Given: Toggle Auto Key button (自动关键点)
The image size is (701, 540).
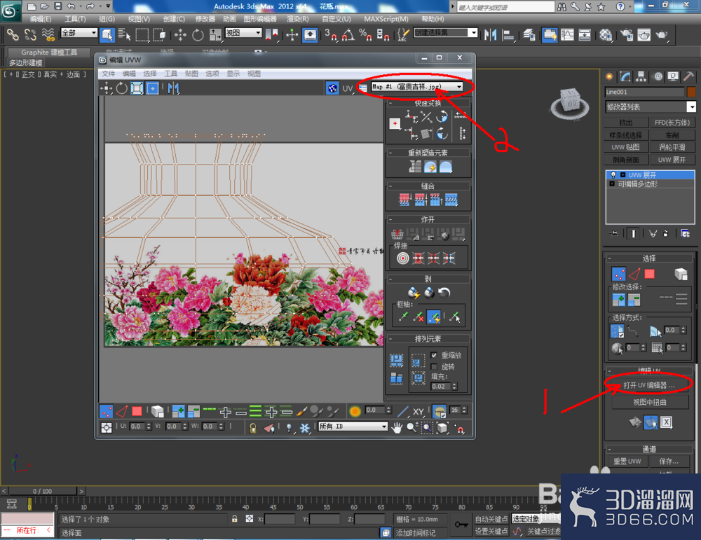Looking at the screenshot, I should 491,519.
